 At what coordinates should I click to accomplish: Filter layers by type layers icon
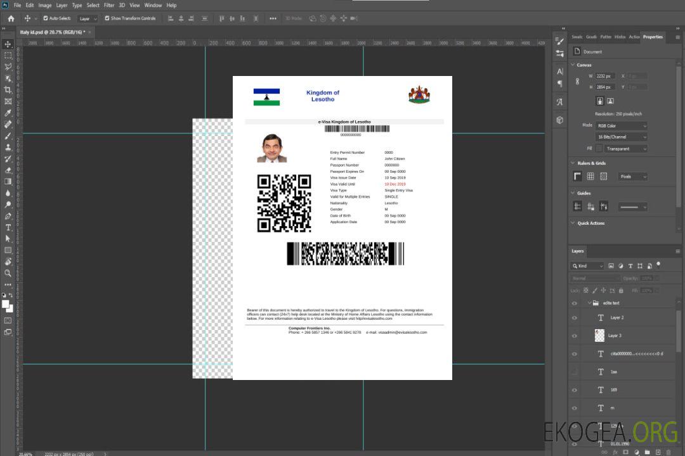pyautogui.click(x=630, y=266)
